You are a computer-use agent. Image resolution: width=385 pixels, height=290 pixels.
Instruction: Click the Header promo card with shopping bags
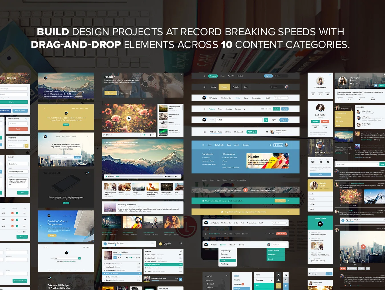(268, 161)
